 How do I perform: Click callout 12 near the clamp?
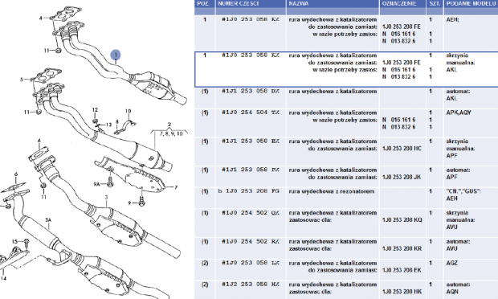(x=95, y=109)
